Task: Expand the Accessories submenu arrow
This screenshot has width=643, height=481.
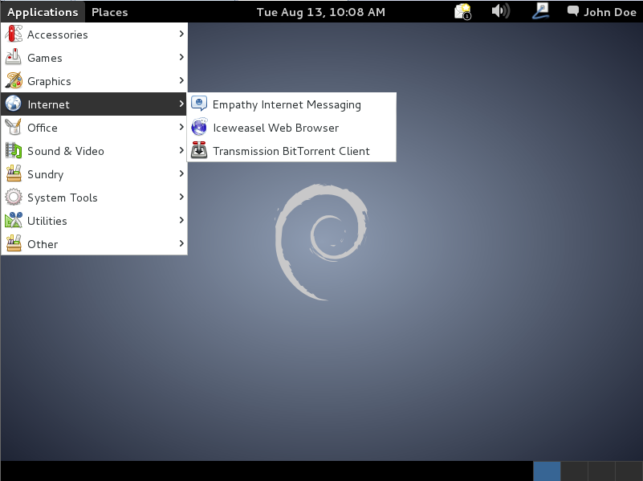Action: [x=181, y=34]
